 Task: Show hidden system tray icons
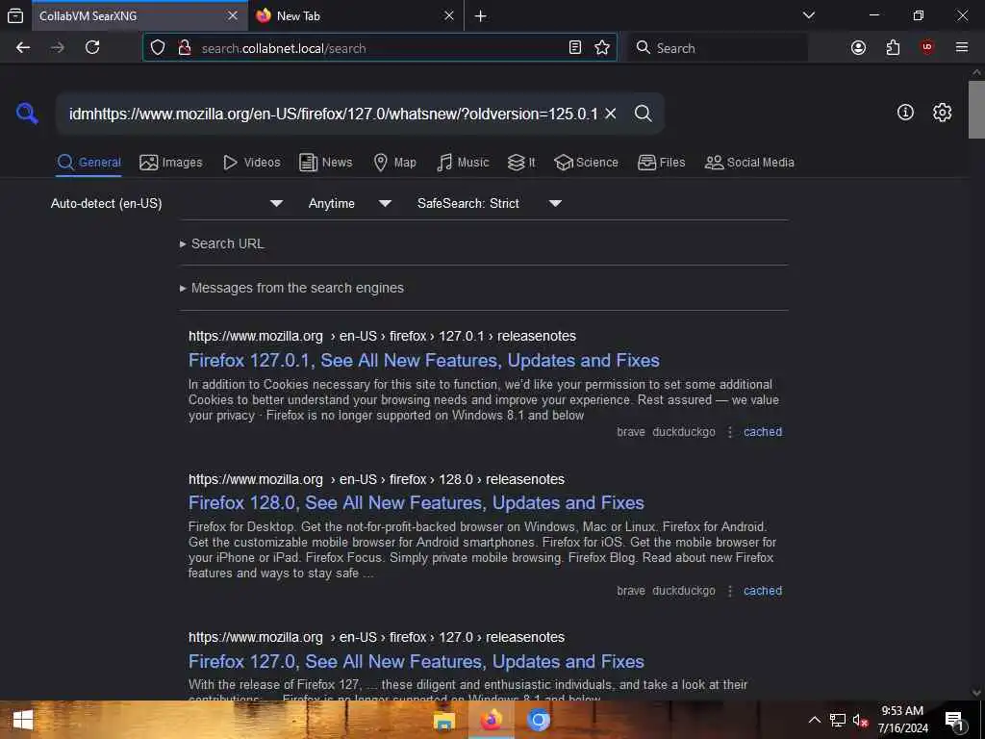point(814,720)
